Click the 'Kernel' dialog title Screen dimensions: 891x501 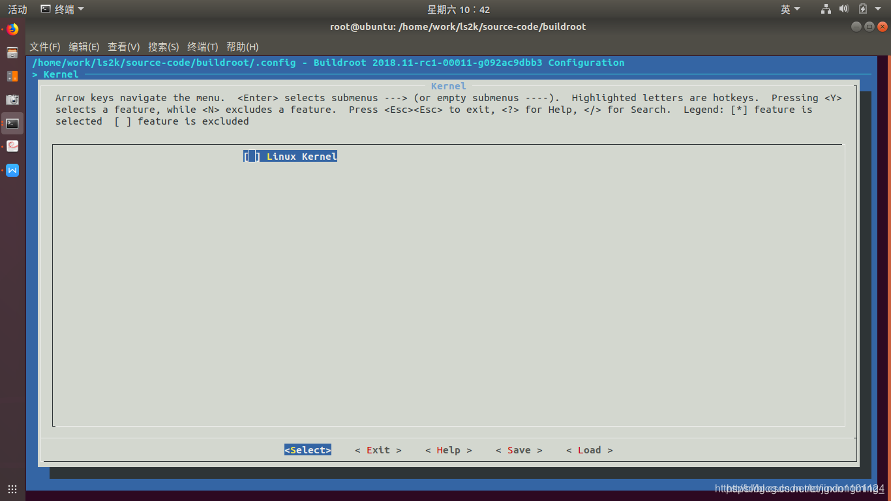(x=449, y=86)
